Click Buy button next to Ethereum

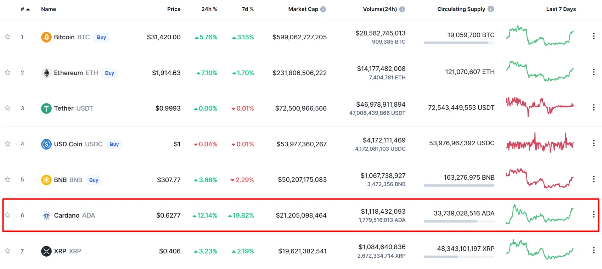point(109,73)
